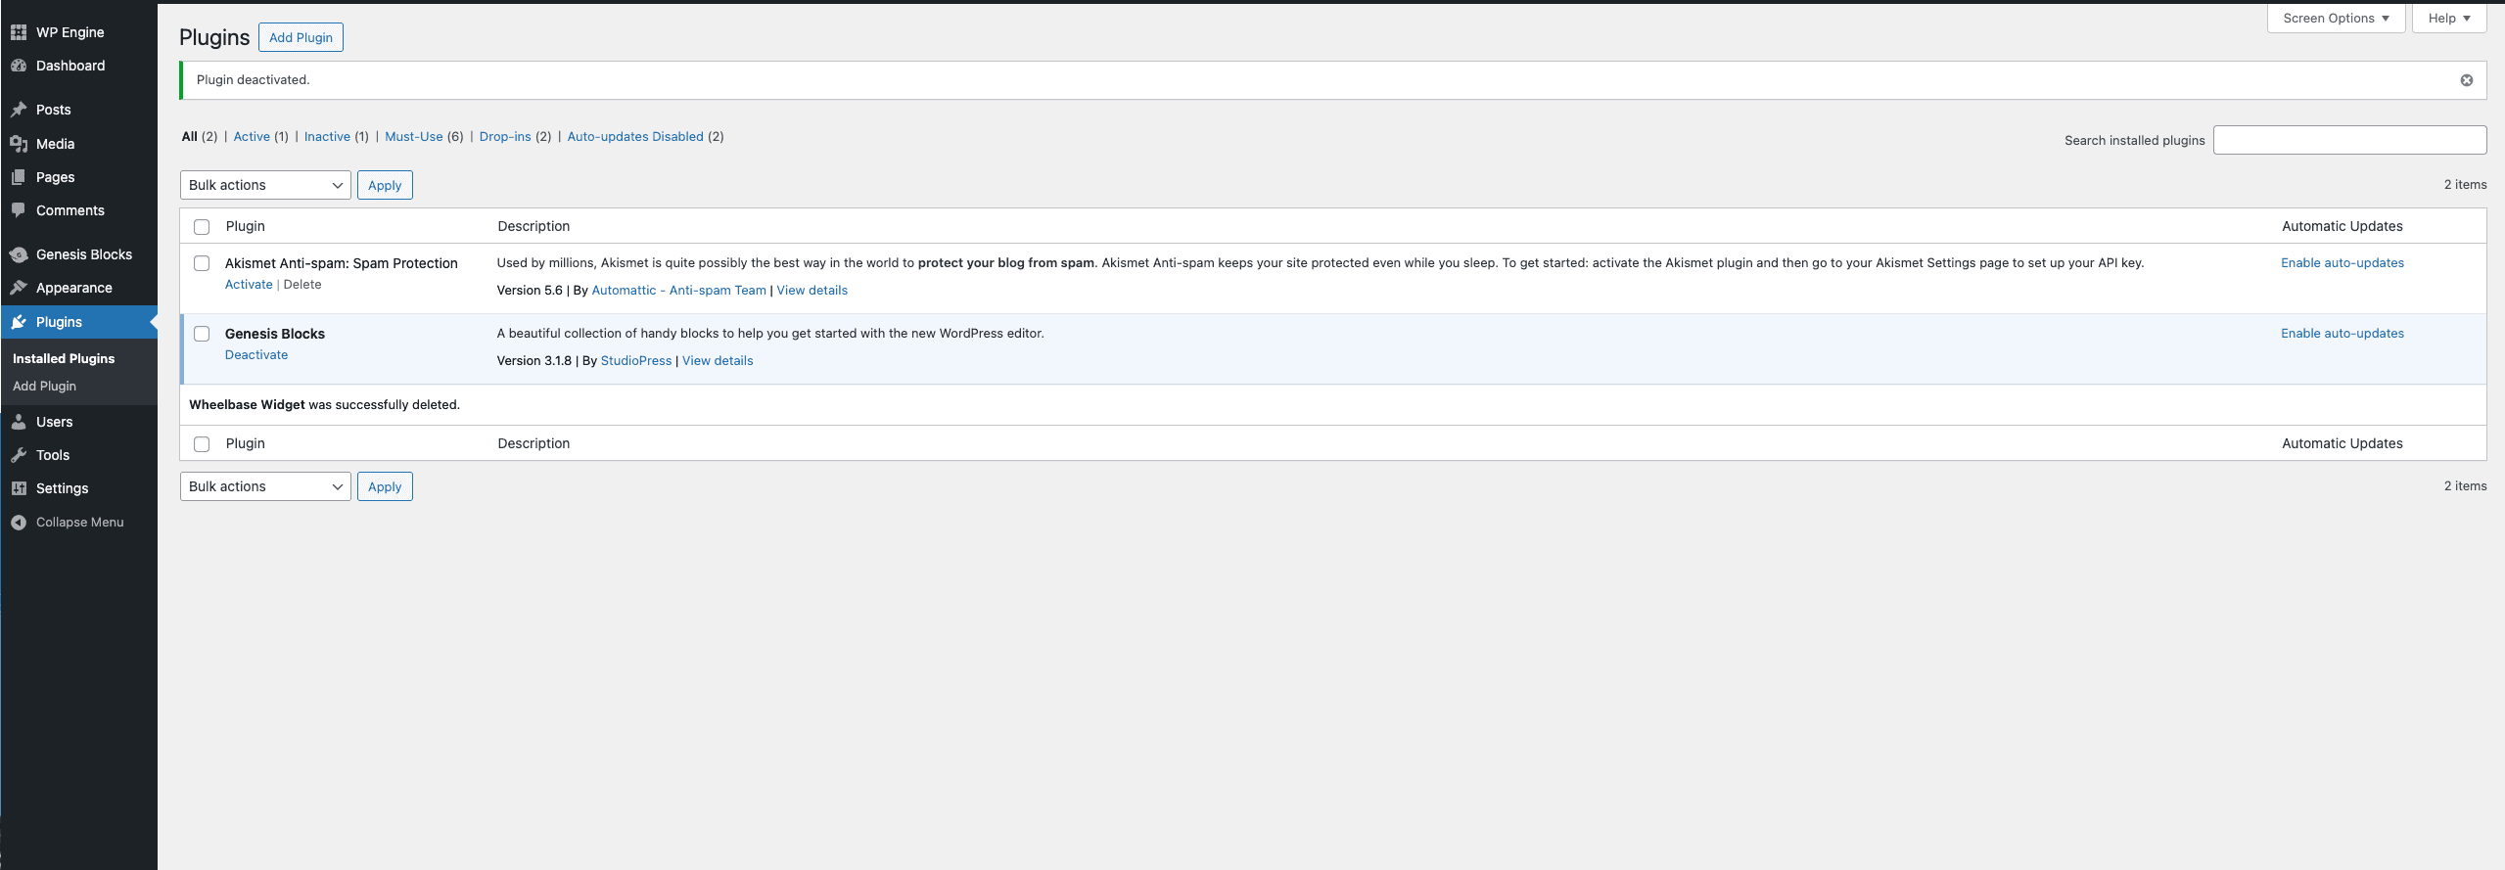Click the top Apply button
This screenshot has width=2505, height=870.
(x=385, y=185)
